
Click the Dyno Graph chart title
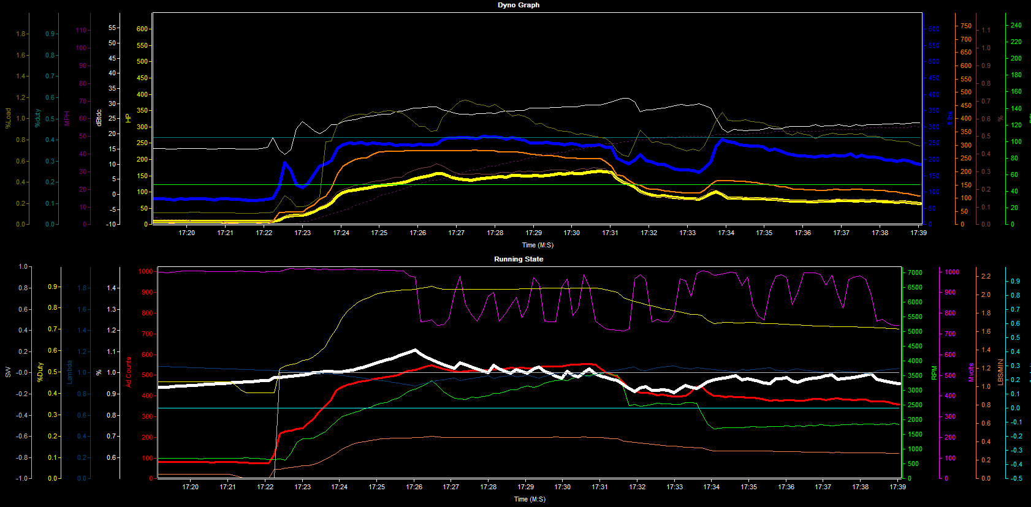(518, 5)
